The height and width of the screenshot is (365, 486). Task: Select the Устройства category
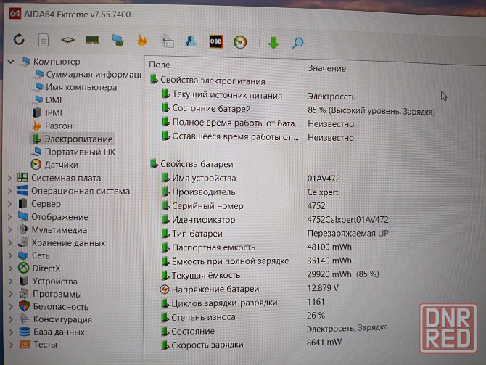49,282
